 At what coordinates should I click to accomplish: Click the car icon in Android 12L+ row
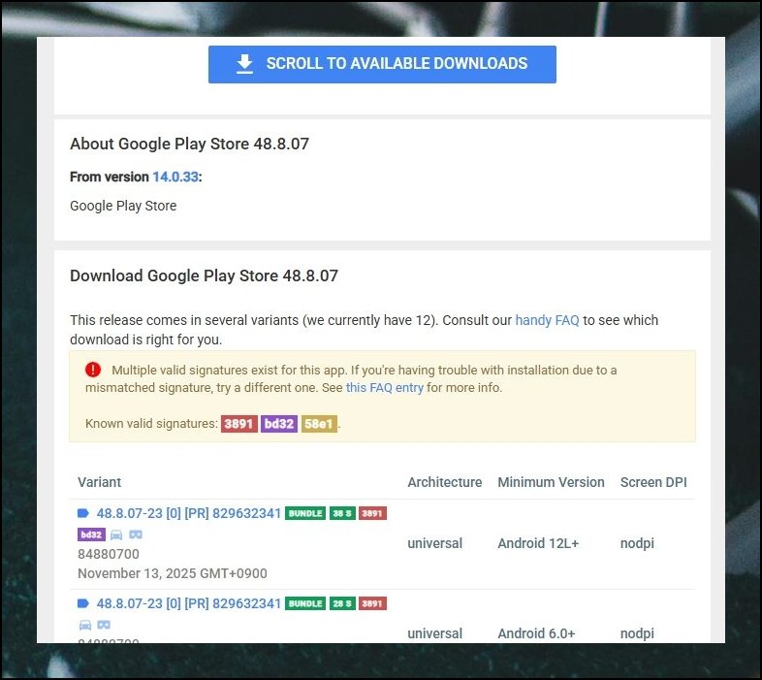pos(116,534)
